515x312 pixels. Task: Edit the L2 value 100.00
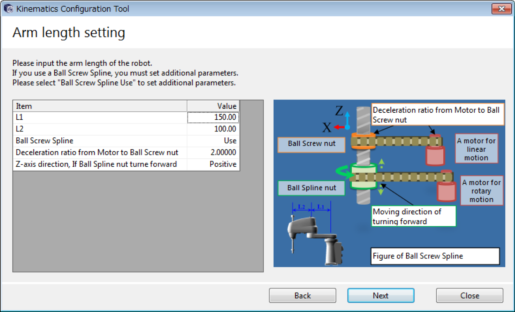(213, 129)
